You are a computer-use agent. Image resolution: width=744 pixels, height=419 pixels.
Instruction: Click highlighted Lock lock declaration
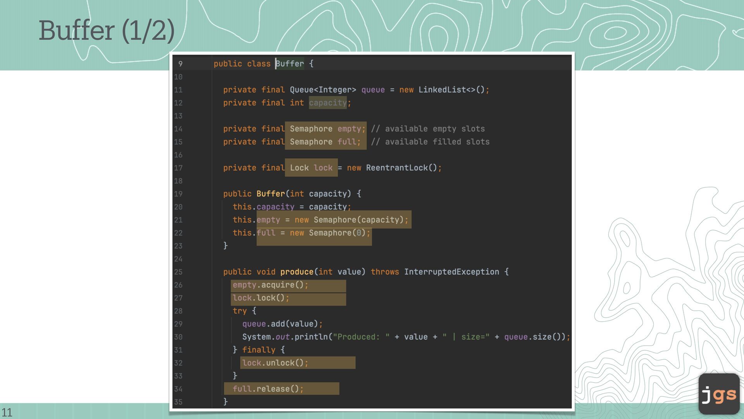coord(311,168)
